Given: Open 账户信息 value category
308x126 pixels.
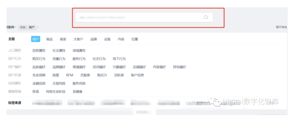Looking at the screenshot, I should (x=138, y=75).
